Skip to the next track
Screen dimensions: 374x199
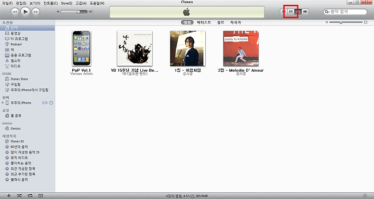point(36,12)
